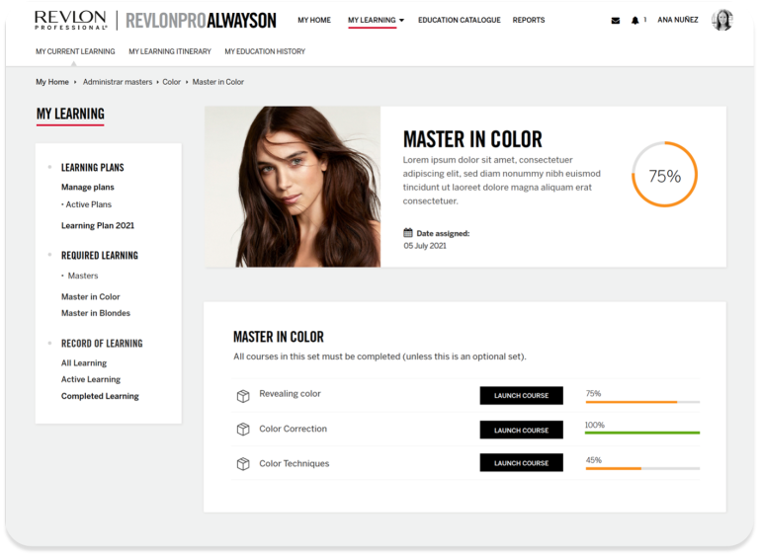
Task: Open Completed Learning record link
Action: point(100,396)
